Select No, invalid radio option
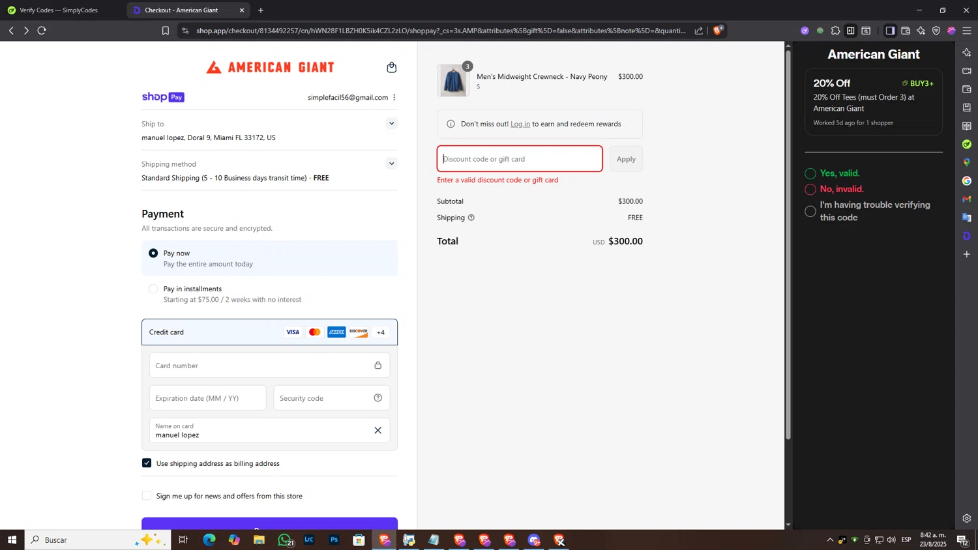Viewport: 978px width, 550px height. 810,190
